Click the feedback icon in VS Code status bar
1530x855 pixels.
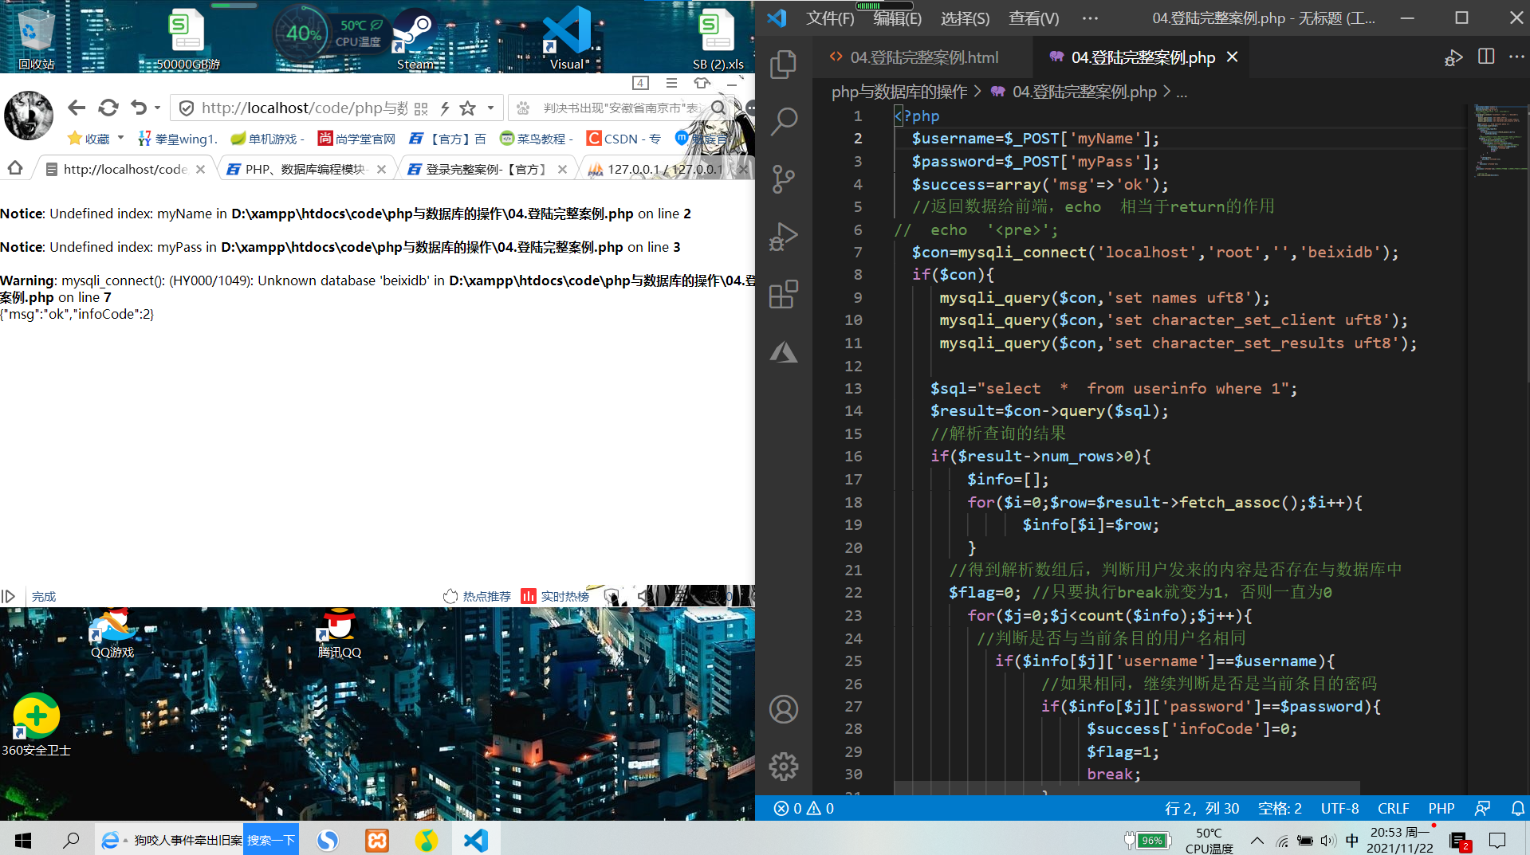1482,808
